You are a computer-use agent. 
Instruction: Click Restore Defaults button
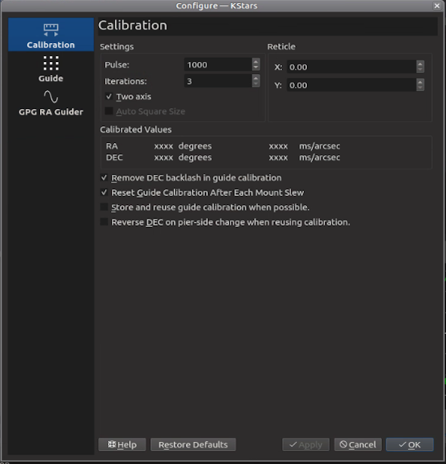[x=193, y=444]
